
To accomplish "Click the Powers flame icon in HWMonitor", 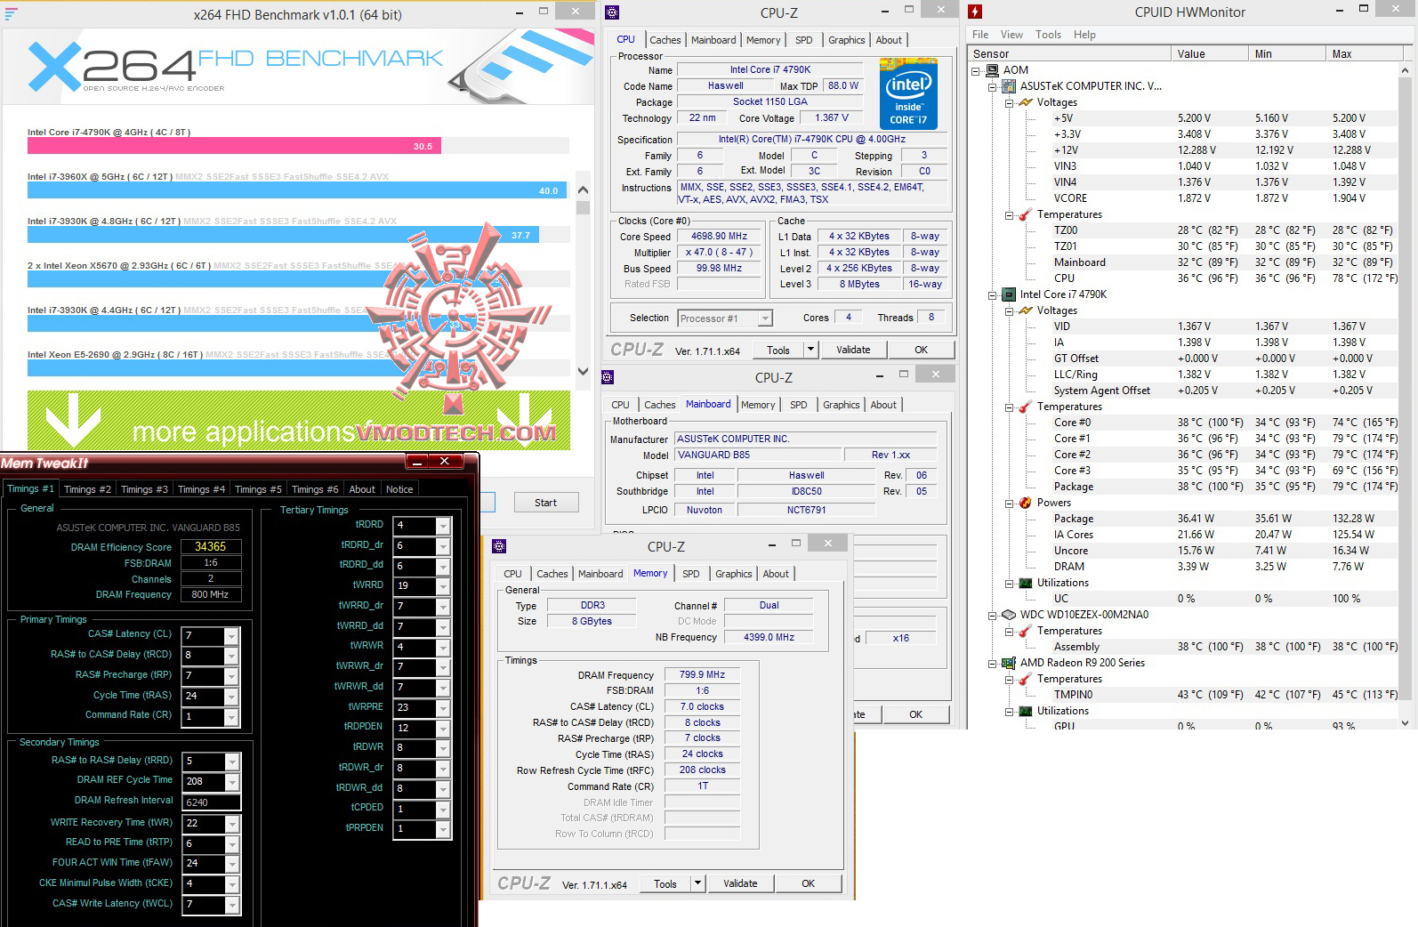I will (x=1026, y=503).
